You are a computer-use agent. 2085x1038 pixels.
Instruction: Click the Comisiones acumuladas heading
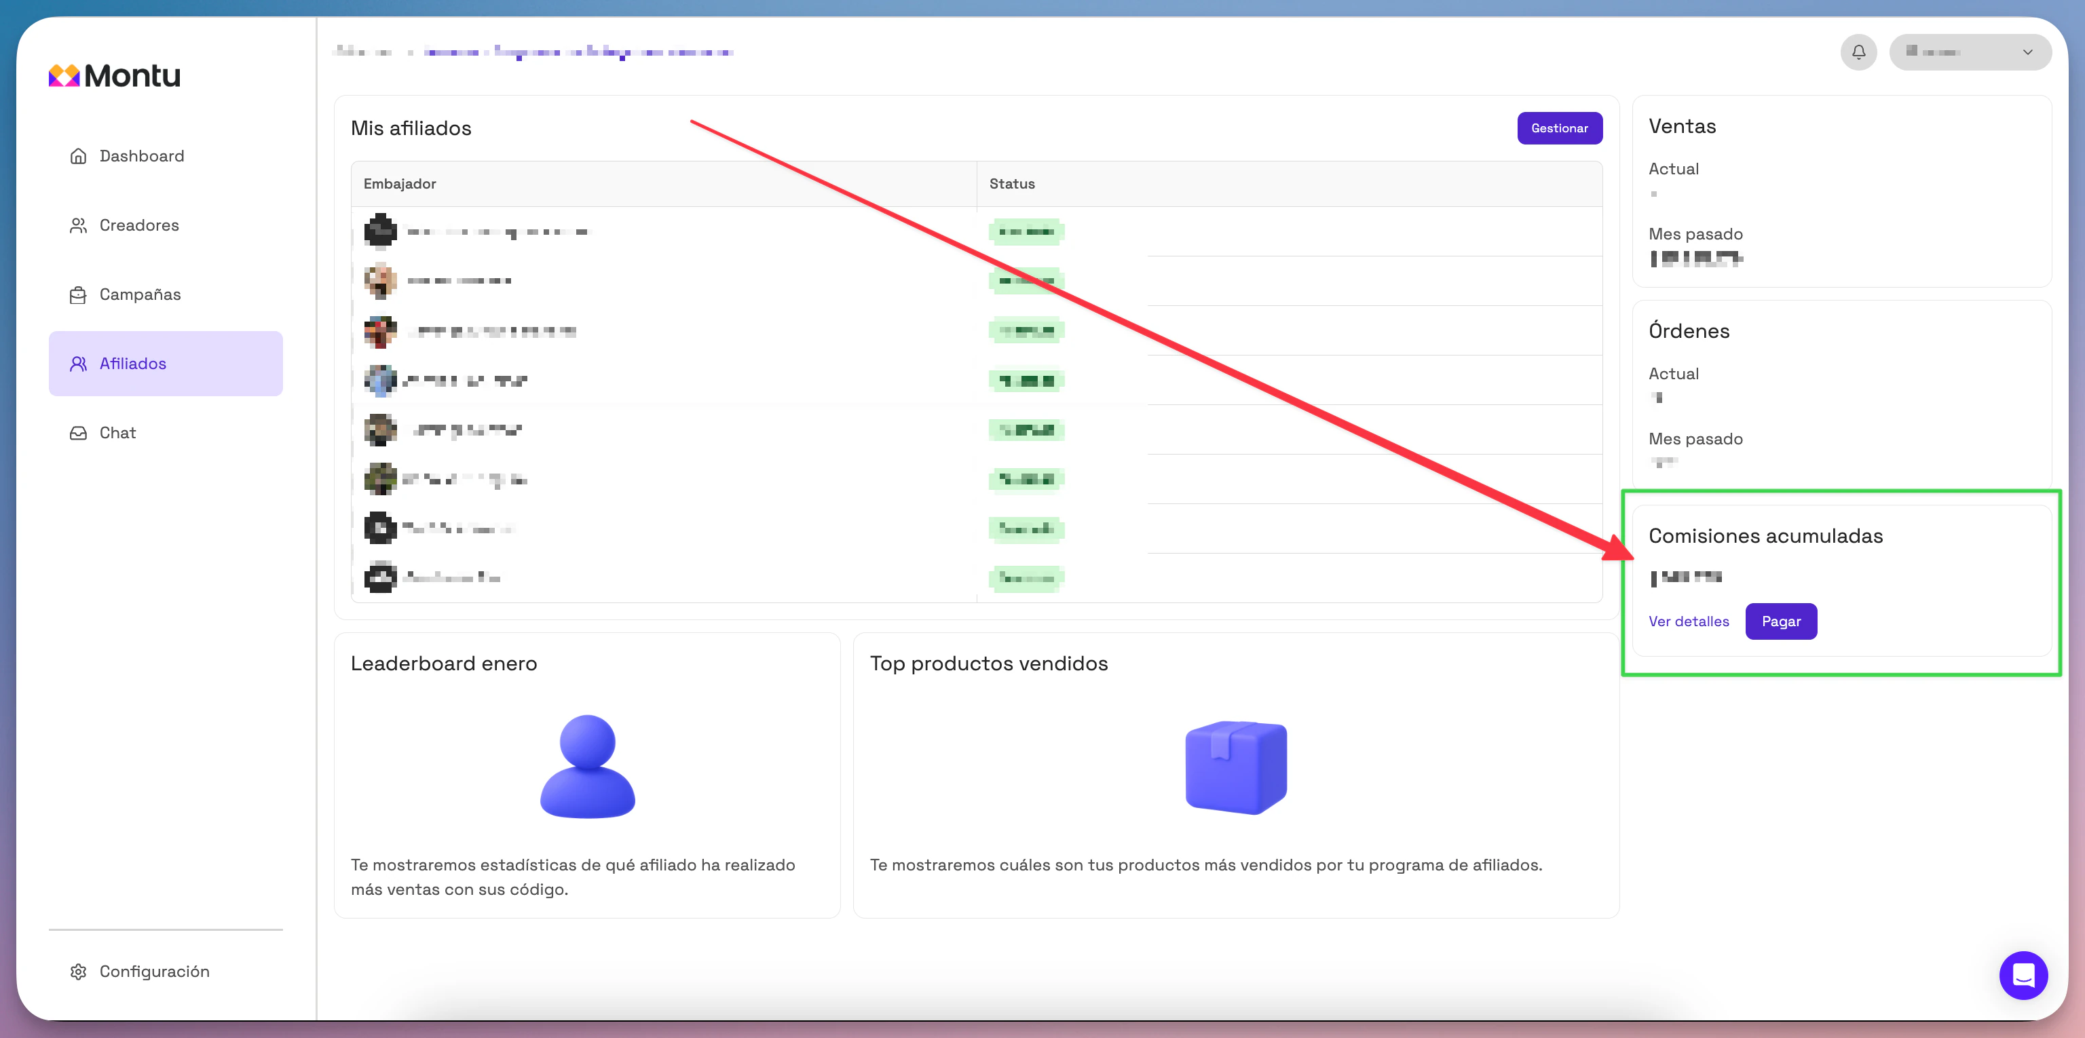(1765, 535)
